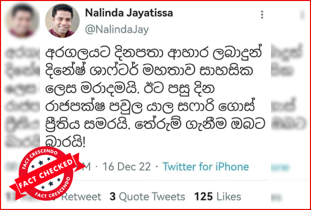Click the blurred three-dot icon at right edge
Image resolution: width=311 pixels, height=210 pixels.
[302, 14]
